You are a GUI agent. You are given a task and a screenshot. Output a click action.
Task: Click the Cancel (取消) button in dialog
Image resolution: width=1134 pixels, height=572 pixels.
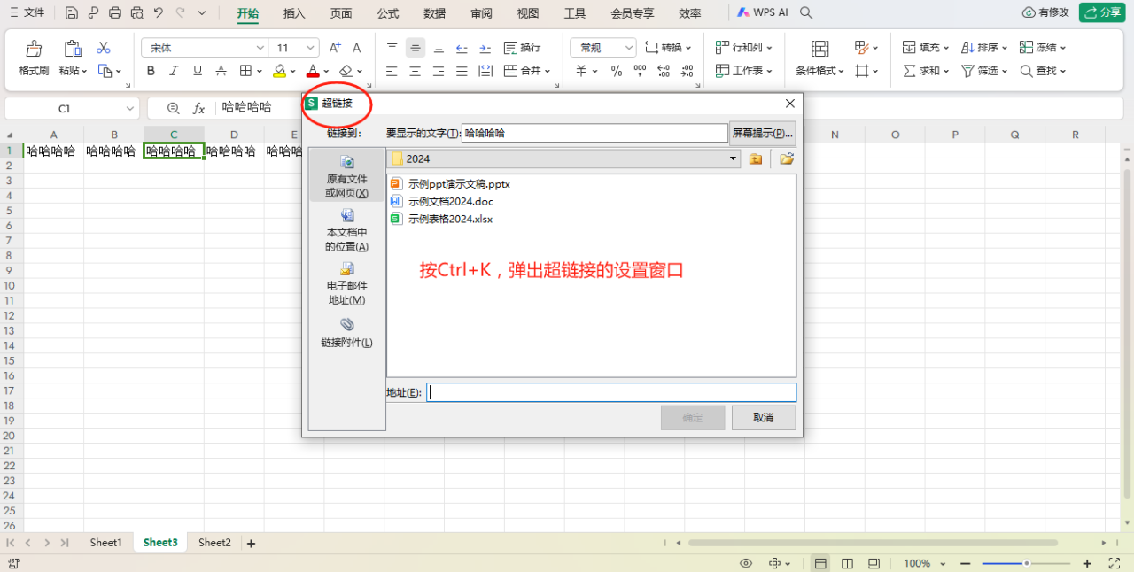(x=763, y=418)
